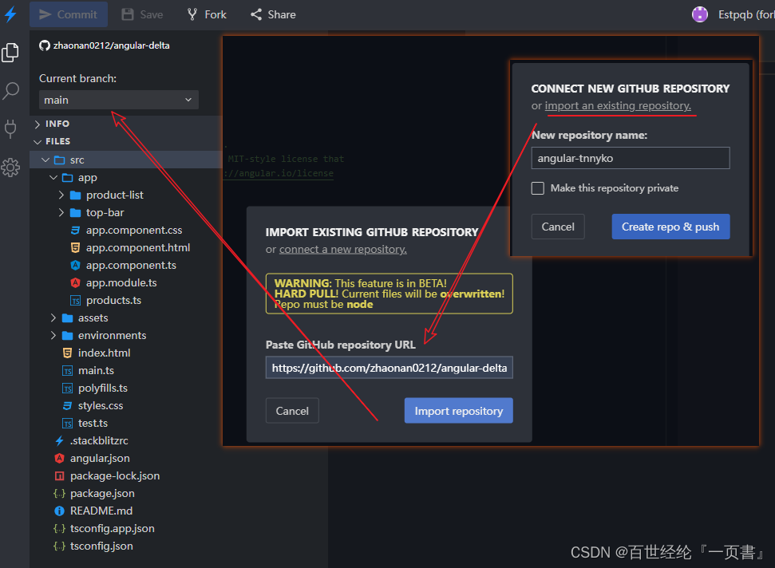Open package.json in the file tree
This screenshot has height=568, width=775.
pyautogui.click(x=102, y=494)
